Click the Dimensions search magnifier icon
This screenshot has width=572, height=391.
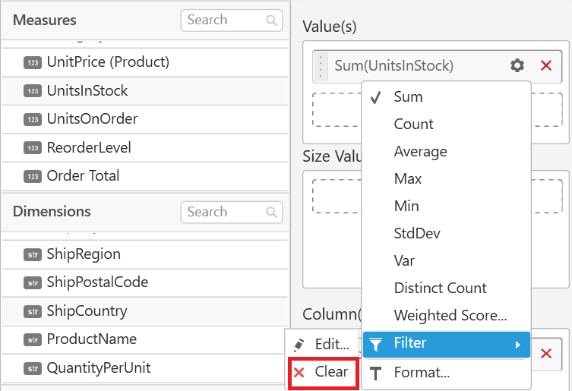coord(271,213)
